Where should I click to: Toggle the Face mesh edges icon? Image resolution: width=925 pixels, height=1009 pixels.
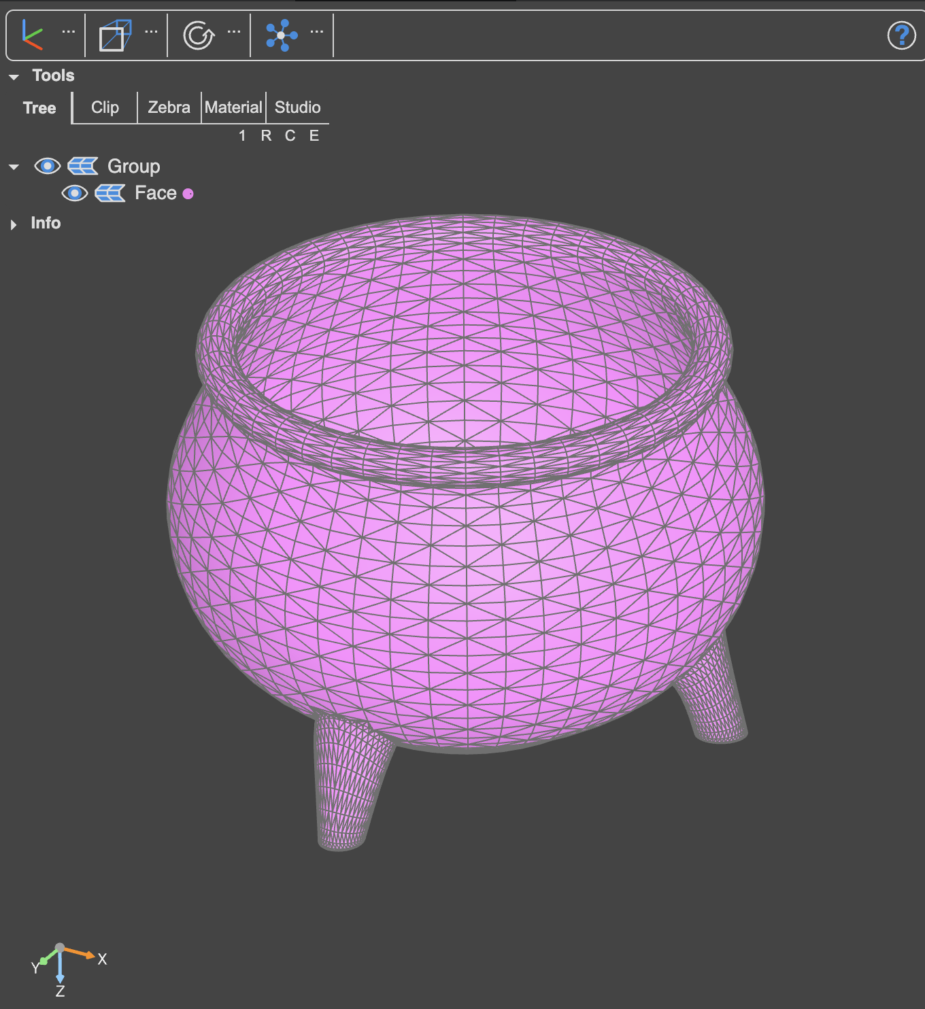[110, 193]
